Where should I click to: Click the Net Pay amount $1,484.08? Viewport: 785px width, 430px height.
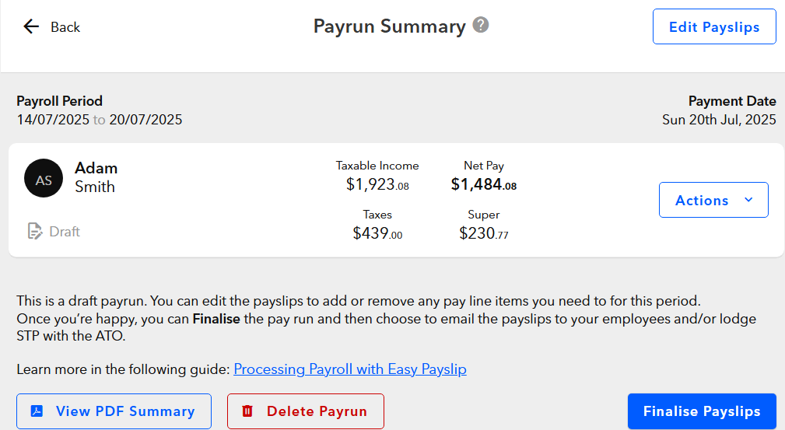(484, 184)
